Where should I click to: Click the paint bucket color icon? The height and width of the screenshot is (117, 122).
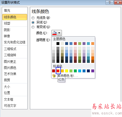tap(54, 33)
